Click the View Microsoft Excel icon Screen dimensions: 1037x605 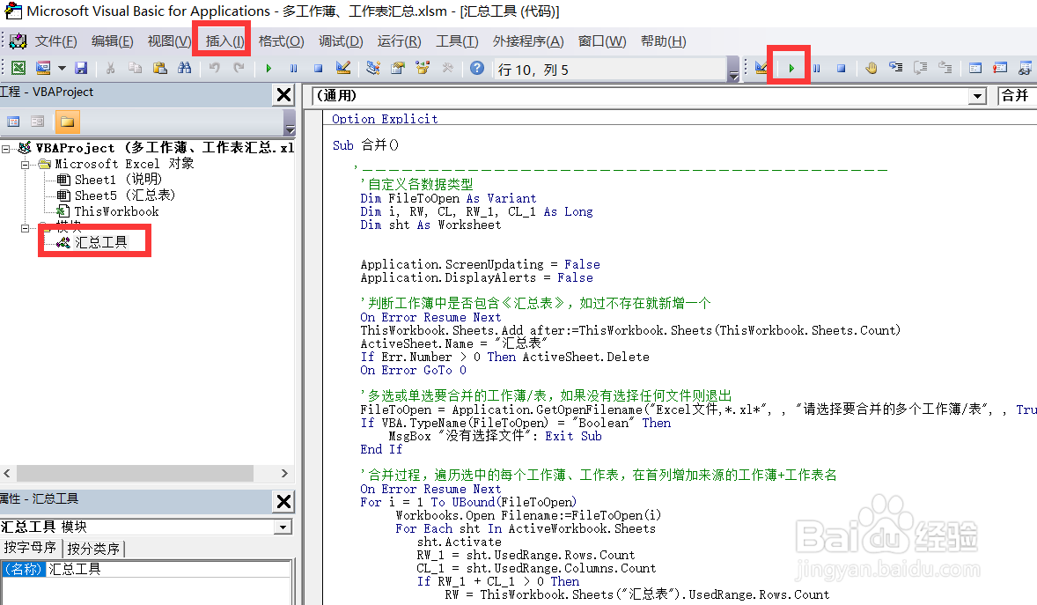[x=18, y=68]
